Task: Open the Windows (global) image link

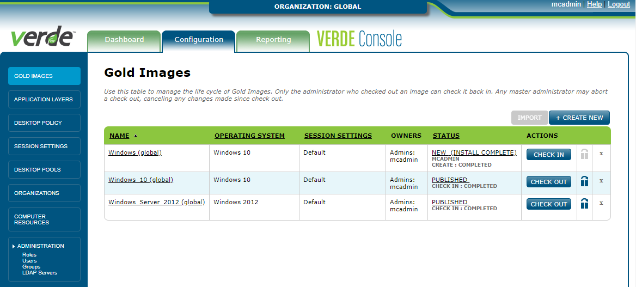Action: pyautogui.click(x=135, y=152)
